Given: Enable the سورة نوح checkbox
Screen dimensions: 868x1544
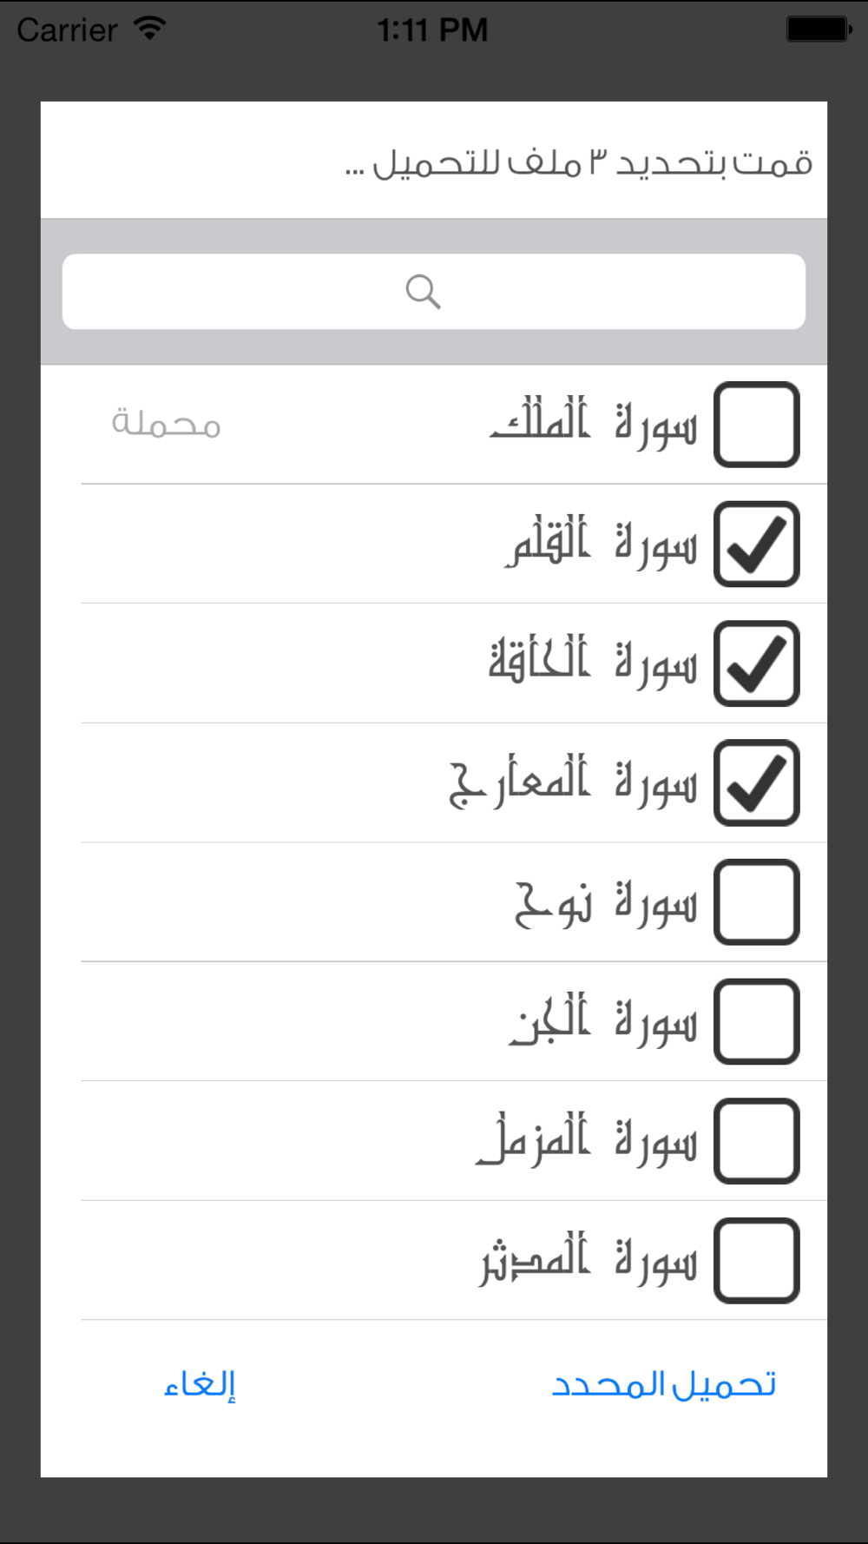Looking at the screenshot, I should tap(756, 902).
